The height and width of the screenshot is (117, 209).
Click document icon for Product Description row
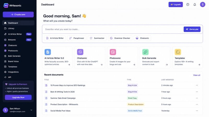(x=46, y=105)
